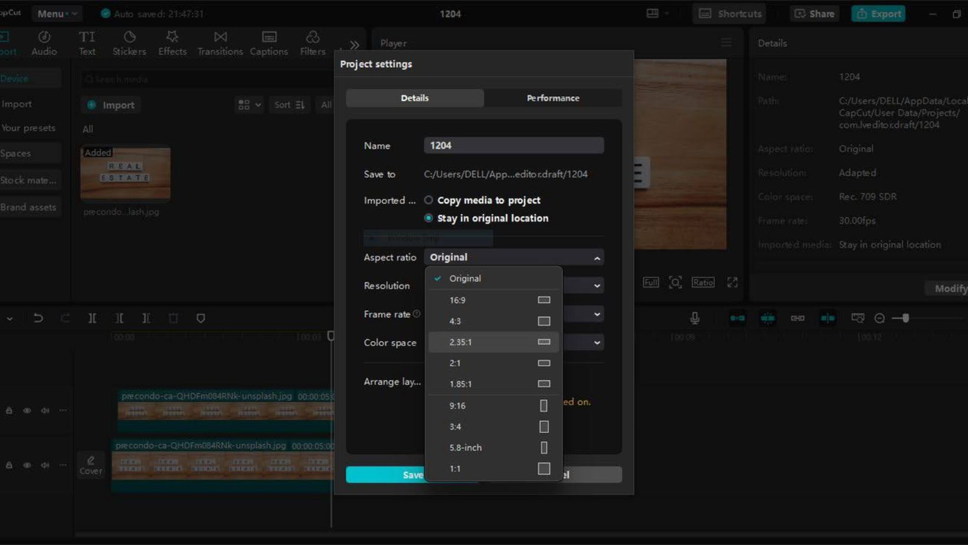
Task: Choose Original aspect ratio option
Action: [x=493, y=278]
